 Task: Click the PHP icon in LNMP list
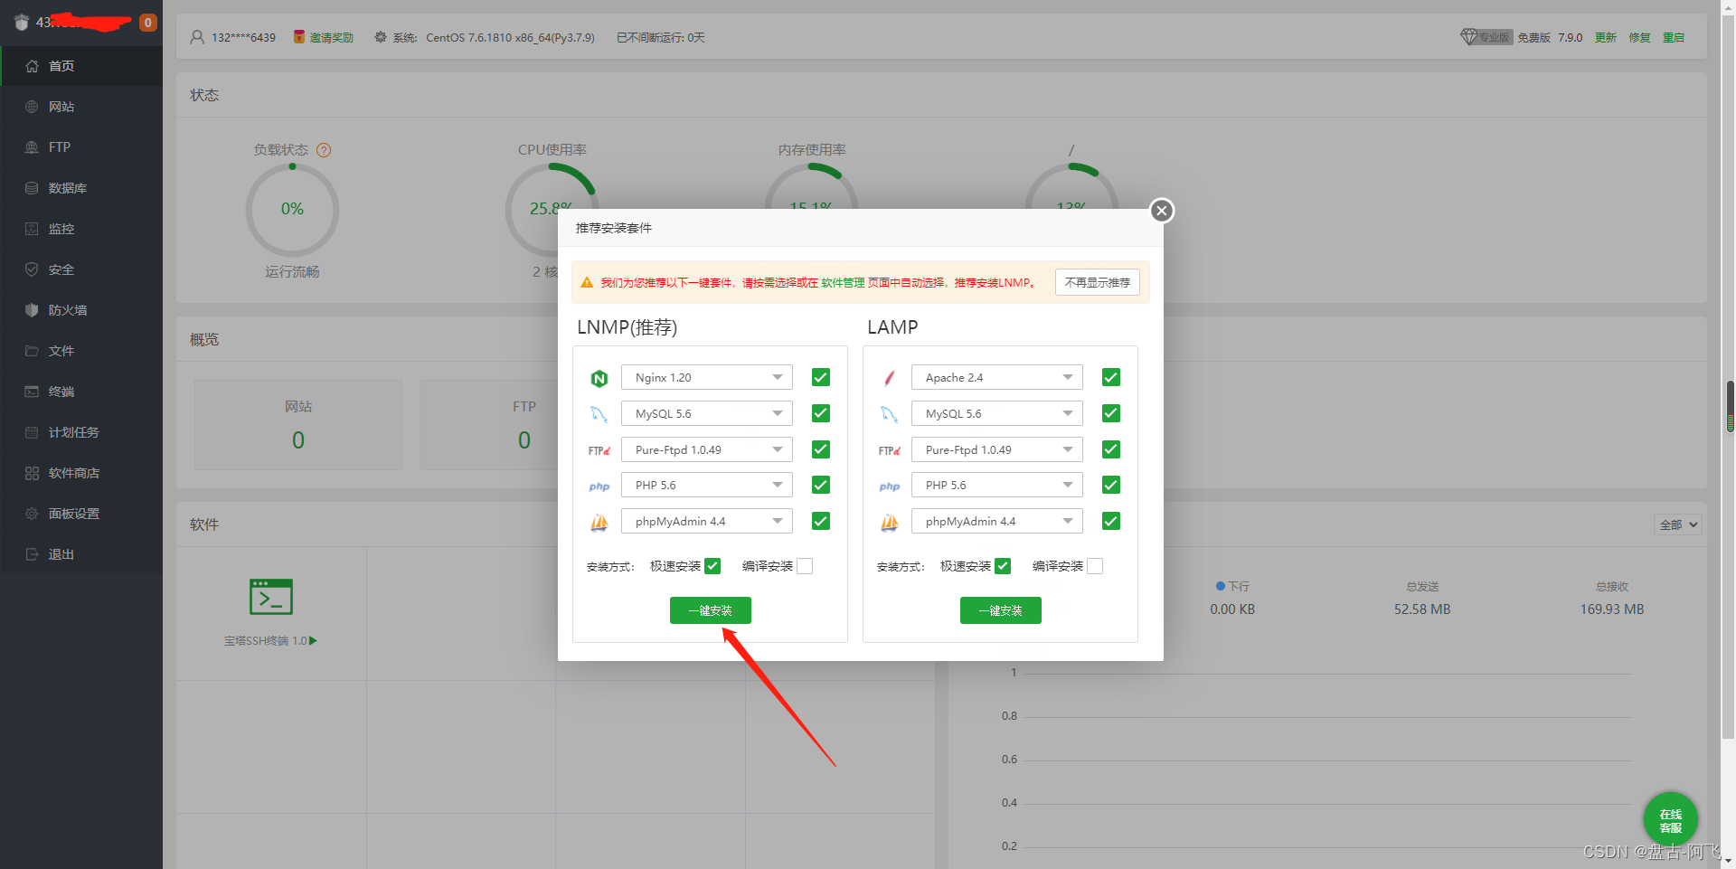click(599, 486)
